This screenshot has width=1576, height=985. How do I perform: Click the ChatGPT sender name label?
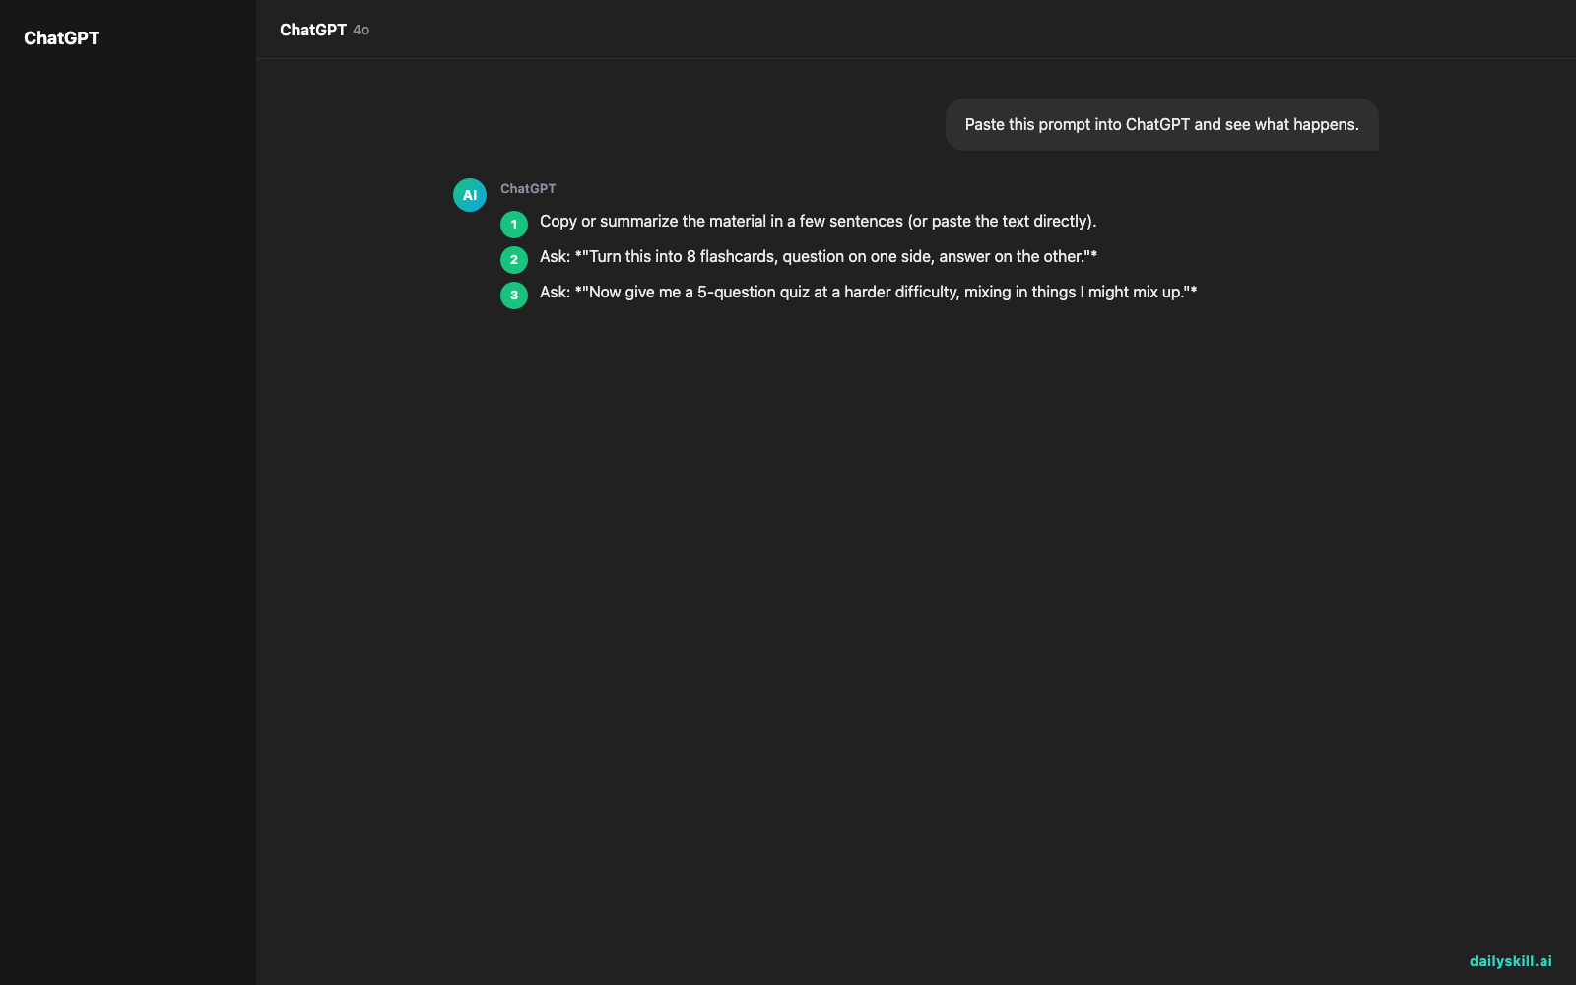click(x=528, y=188)
